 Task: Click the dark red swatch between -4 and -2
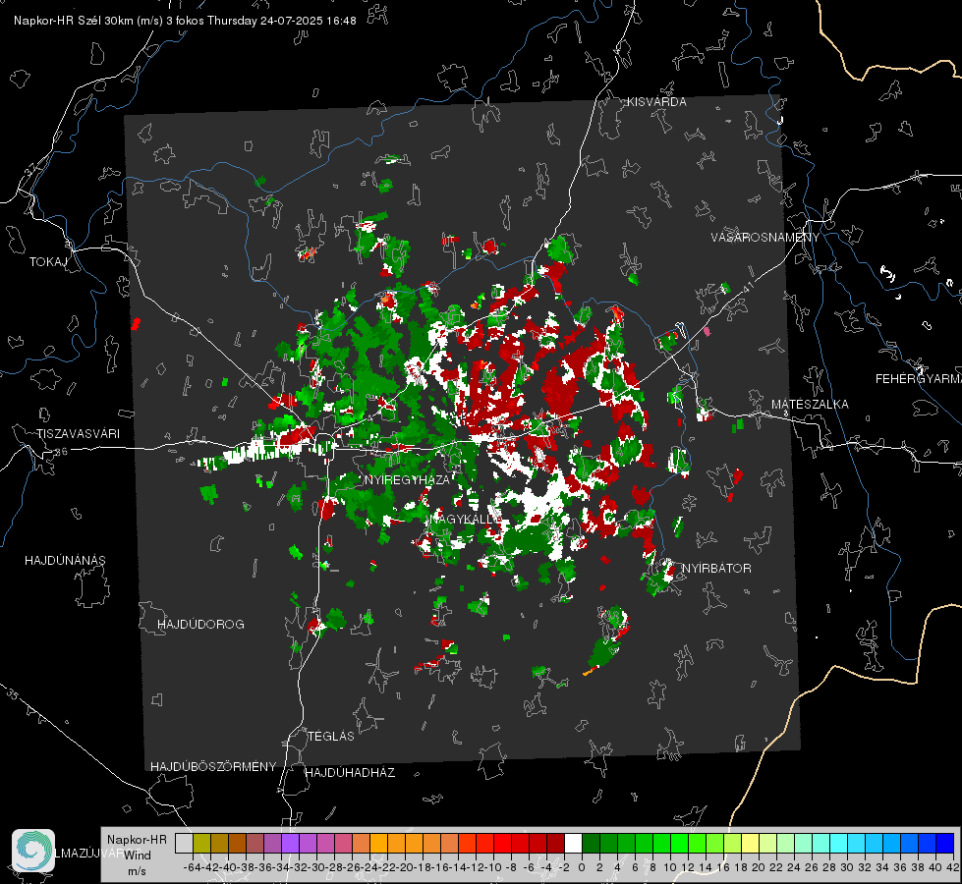[555, 843]
